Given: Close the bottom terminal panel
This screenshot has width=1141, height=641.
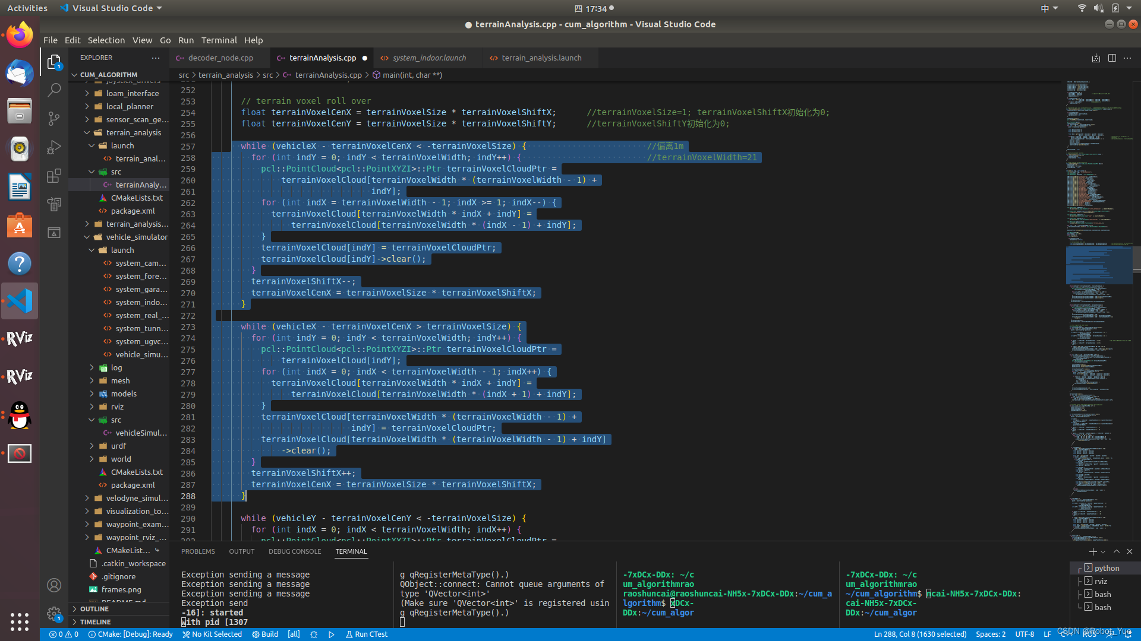Looking at the screenshot, I should point(1130,551).
